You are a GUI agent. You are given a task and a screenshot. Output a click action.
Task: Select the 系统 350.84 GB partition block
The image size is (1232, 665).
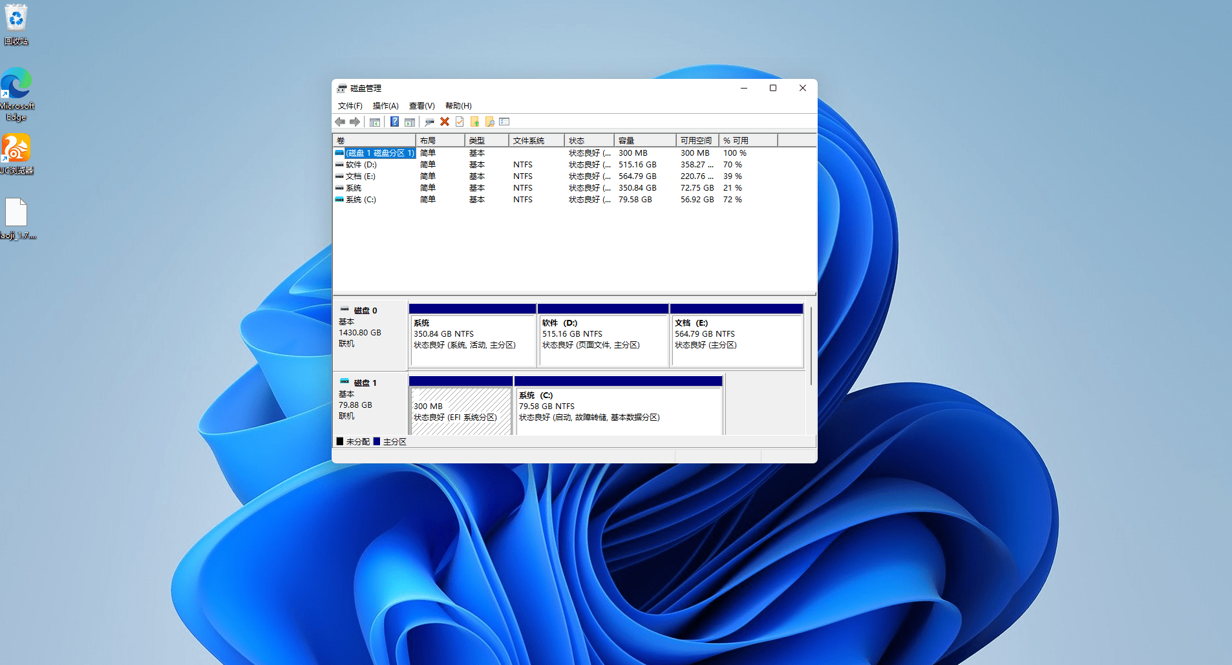click(x=473, y=335)
